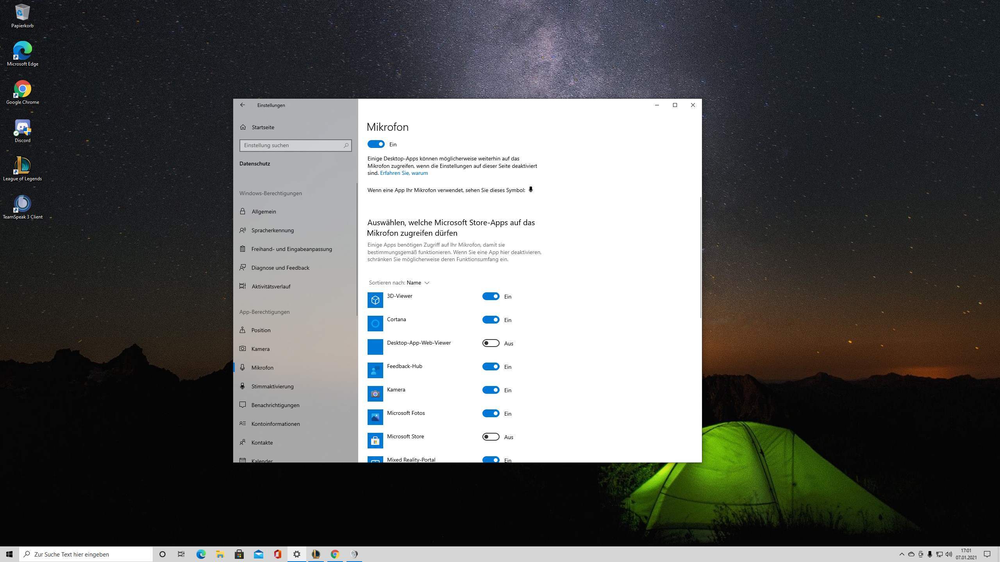Disable microphone access for Cortana

pyautogui.click(x=491, y=319)
